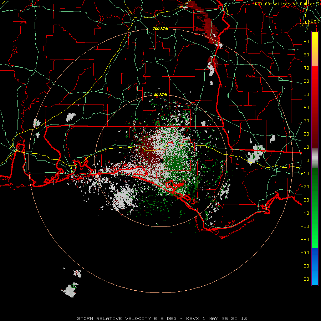321x321 pixels.
Task: Click the 40 value on velocity scale
Action: pos(306,108)
